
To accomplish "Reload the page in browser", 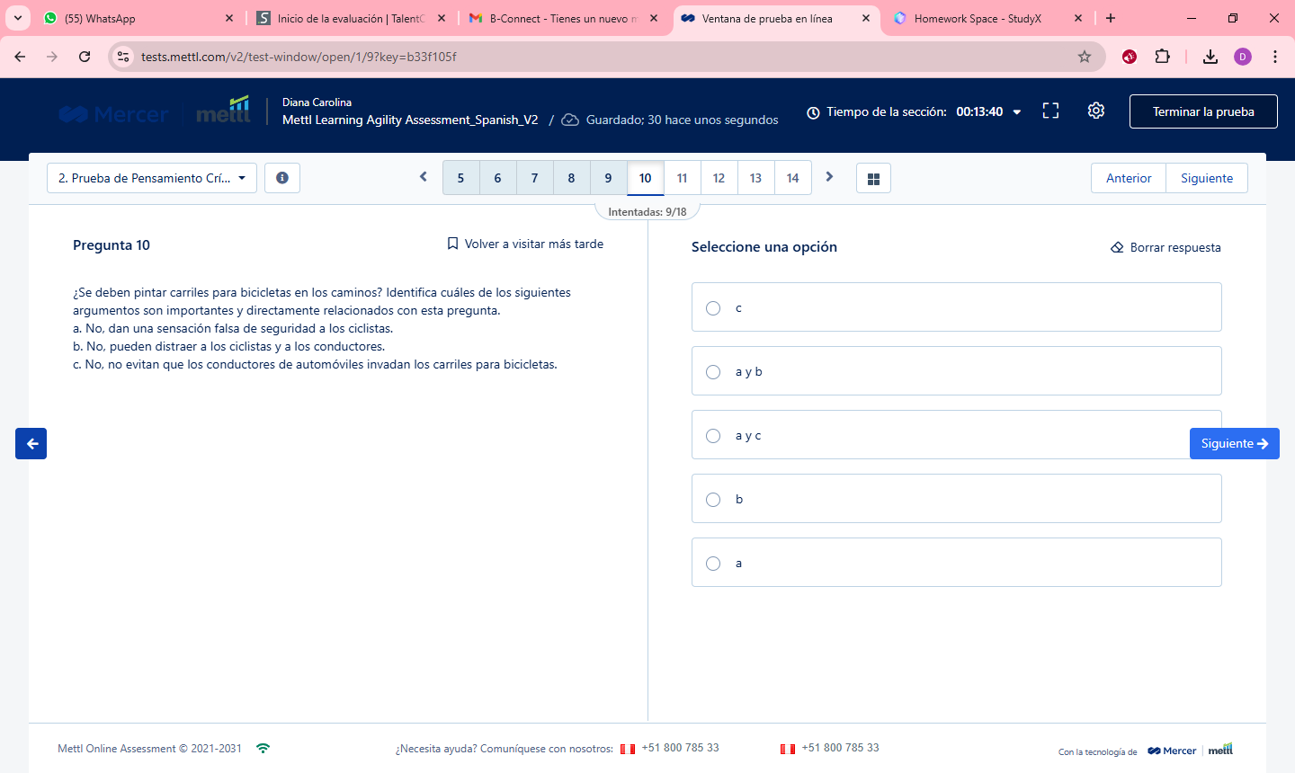I will pos(85,57).
